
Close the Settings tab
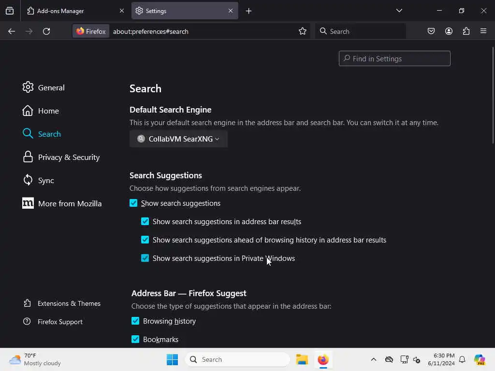231,11
